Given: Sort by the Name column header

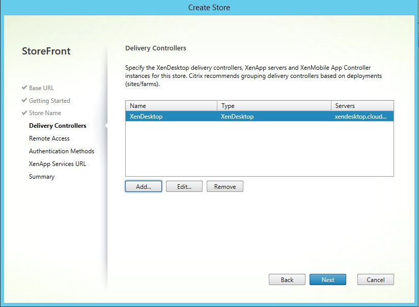Looking at the screenshot, I should click(x=171, y=106).
